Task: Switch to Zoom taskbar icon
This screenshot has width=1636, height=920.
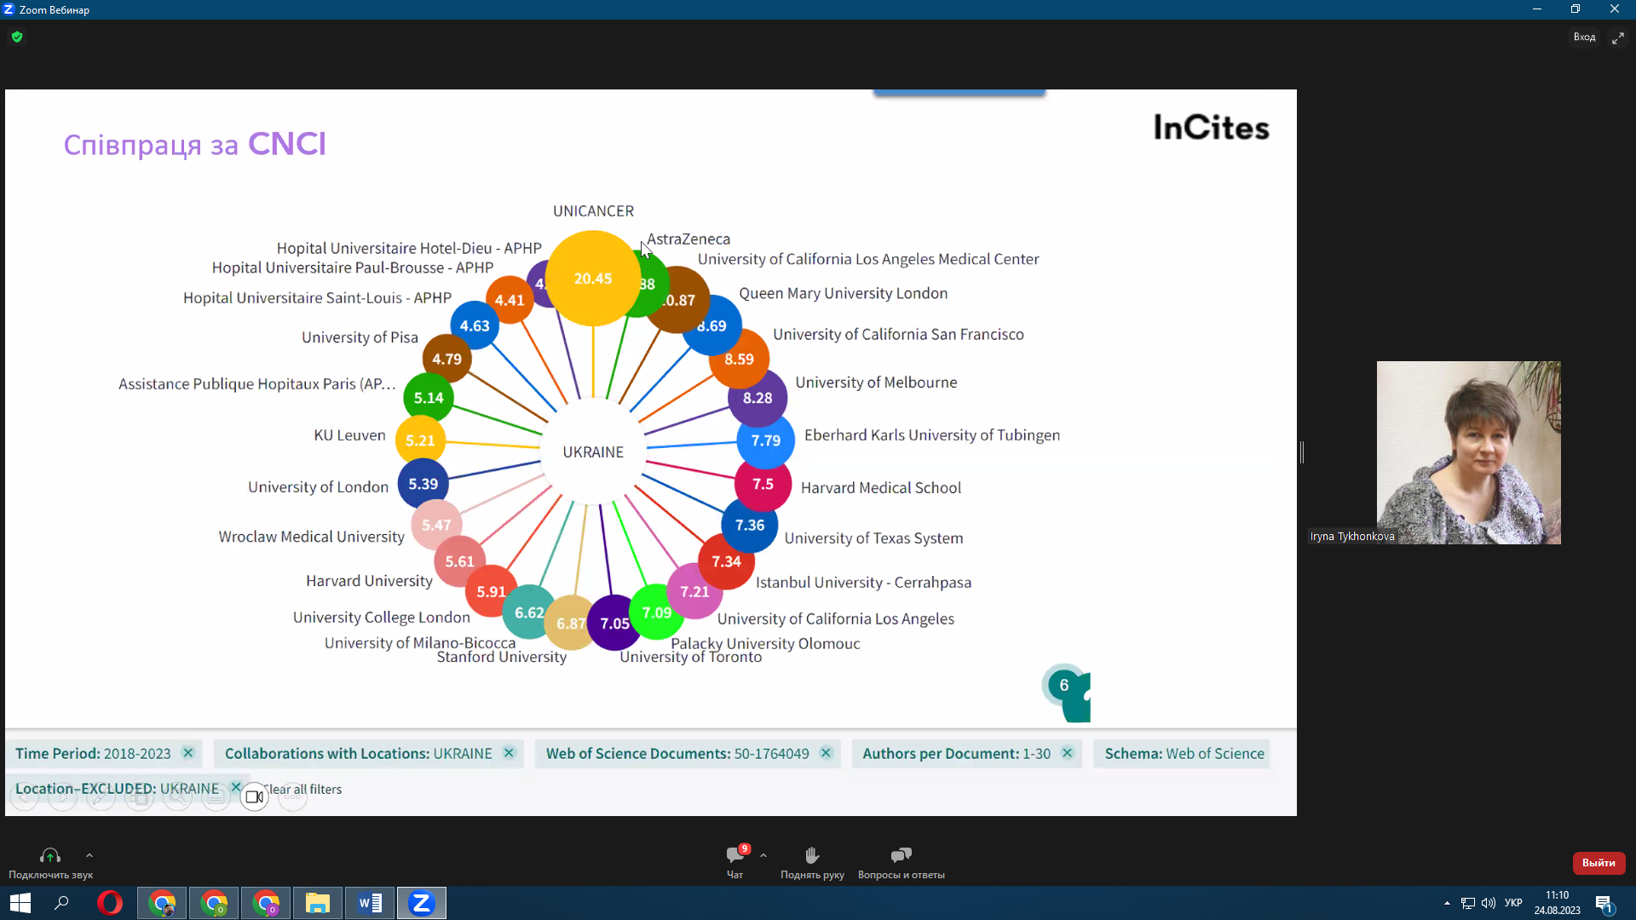Action: pyautogui.click(x=422, y=903)
